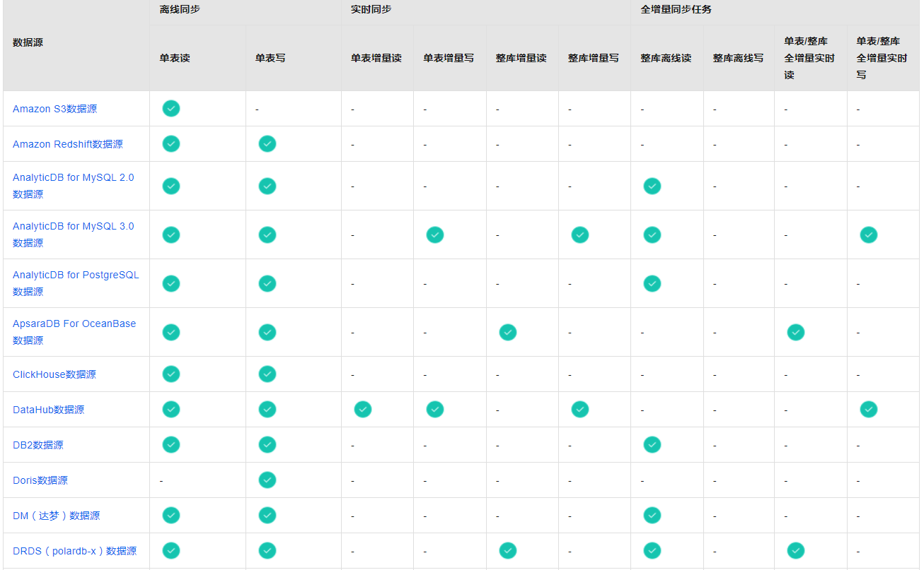
Task: Click AnalyticDB MySQL 2.0 整库离线读 check icon
Action: point(652,186)
